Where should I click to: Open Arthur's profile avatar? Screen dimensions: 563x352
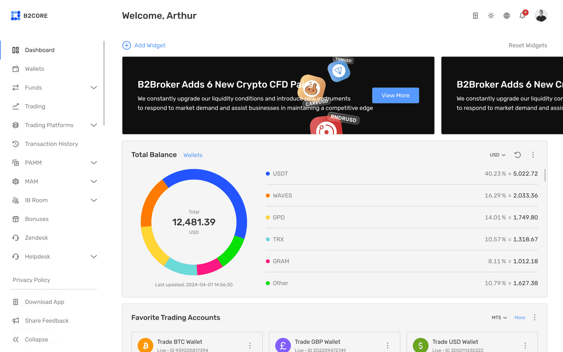pyautogui.click(x=541, y=16)
